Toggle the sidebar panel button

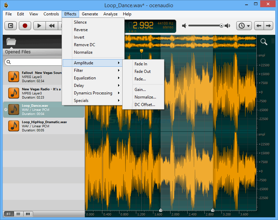(x=11, y=26)
